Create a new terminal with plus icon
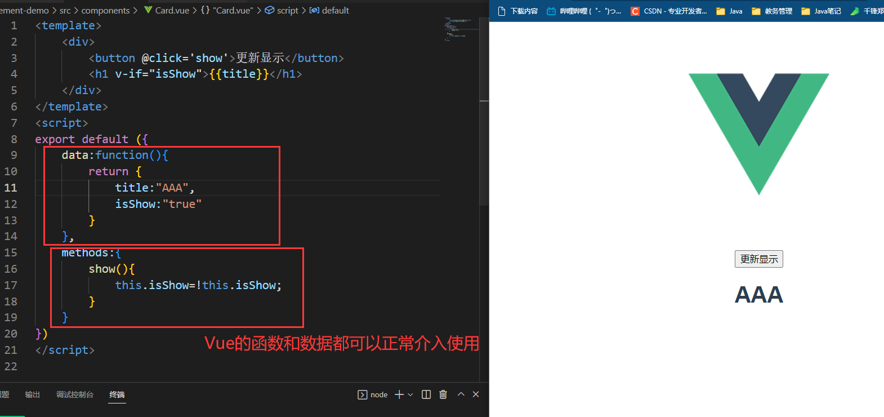 point(399,394)
